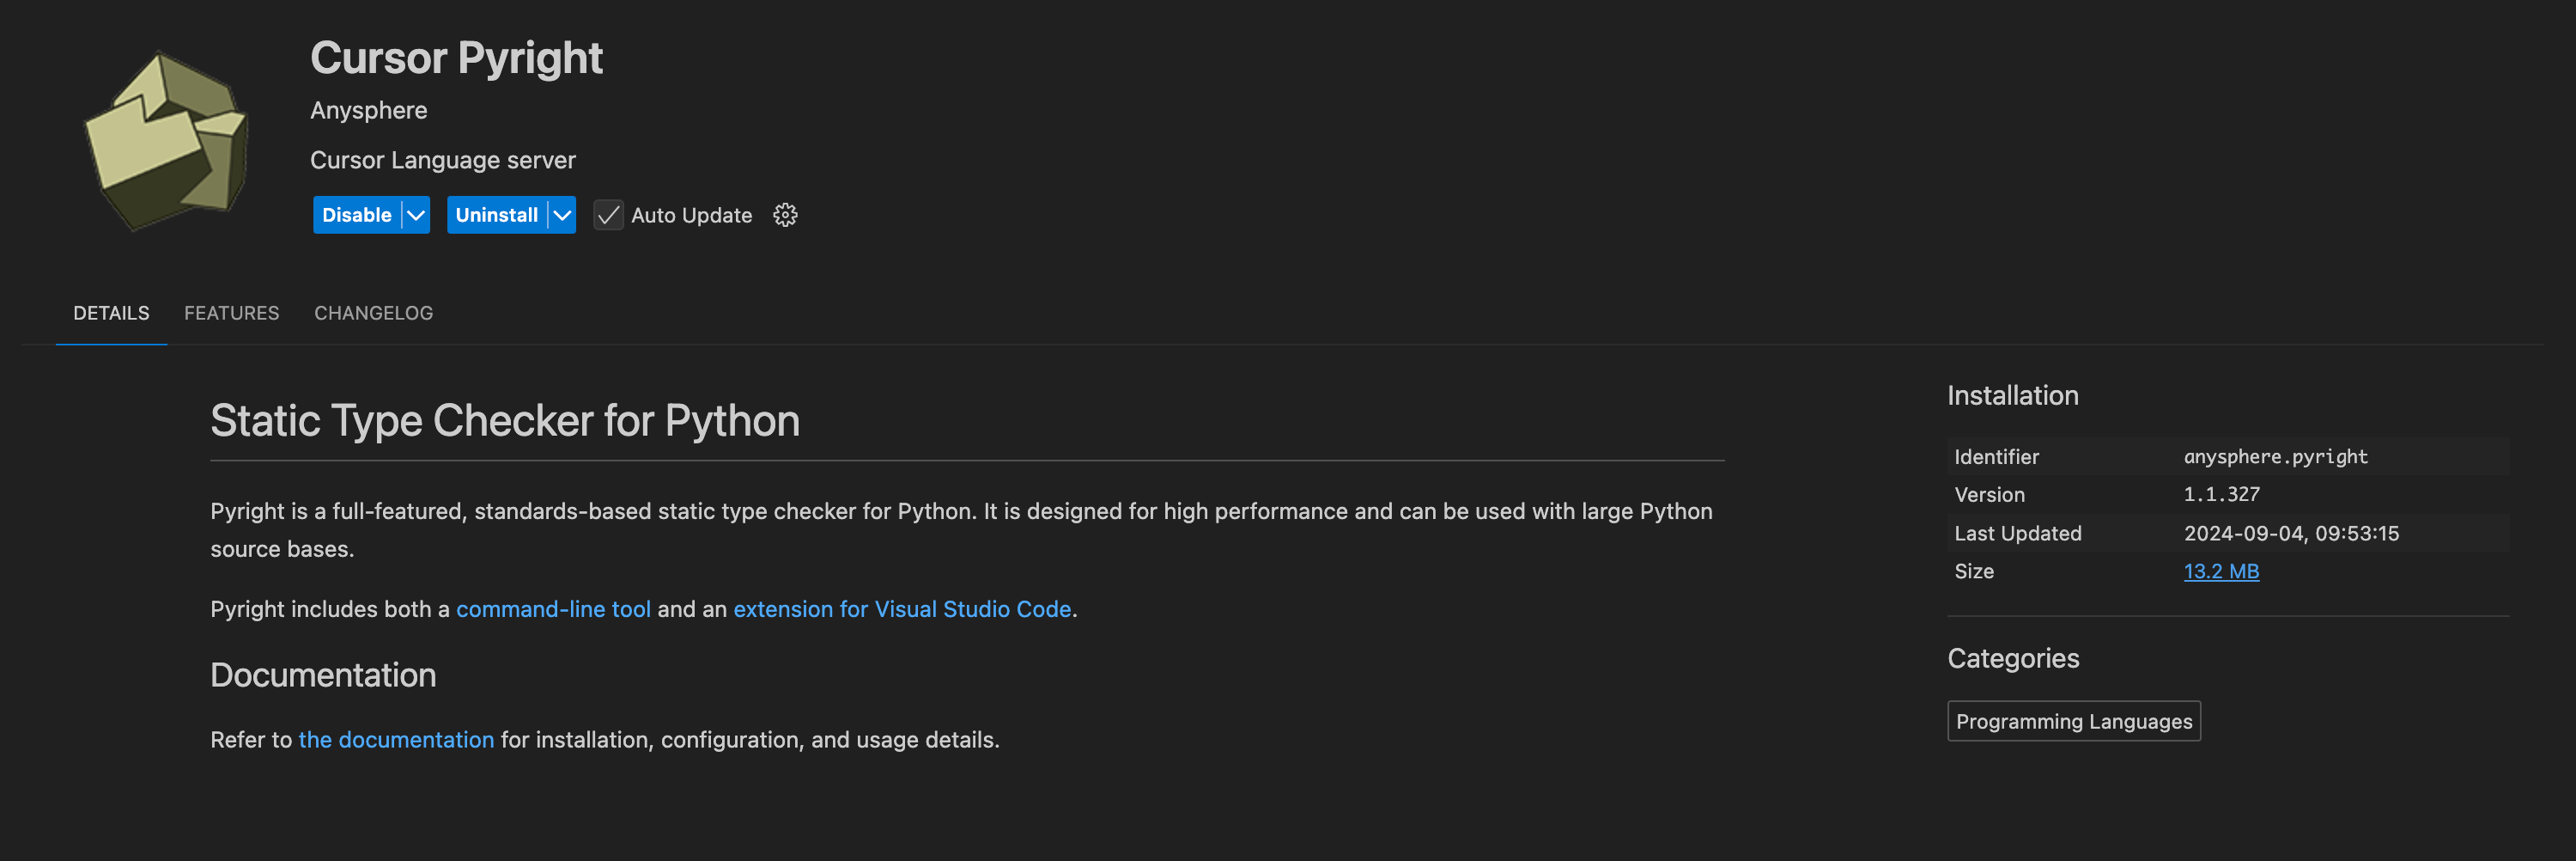This screenshot has height=861, width=2576.
Task: Click the 13.2 MB size link
Action: point(2221,571)
